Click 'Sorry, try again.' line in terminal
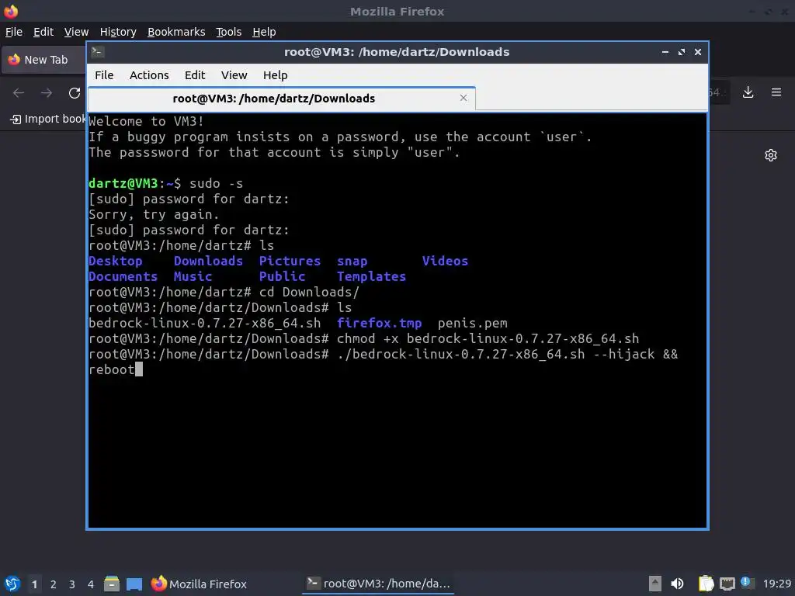Viewport: 795px width, 596px height. coord(154,215)
